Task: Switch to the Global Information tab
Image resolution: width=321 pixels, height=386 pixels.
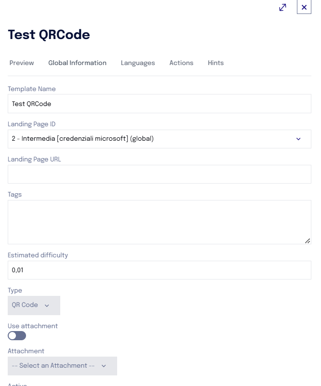Action: 77,63
